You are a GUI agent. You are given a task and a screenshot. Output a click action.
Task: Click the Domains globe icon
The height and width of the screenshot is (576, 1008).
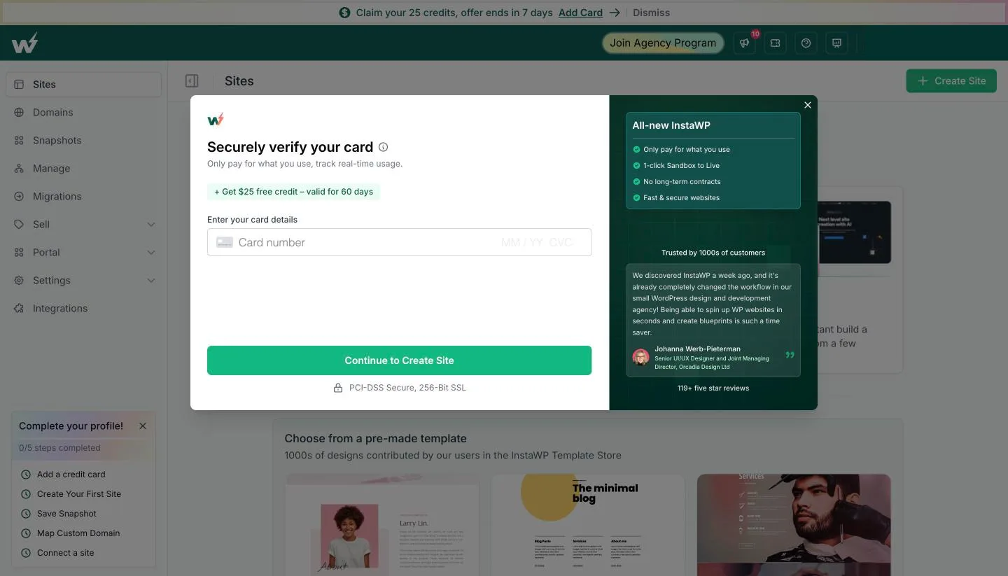[x=19, y=113]
